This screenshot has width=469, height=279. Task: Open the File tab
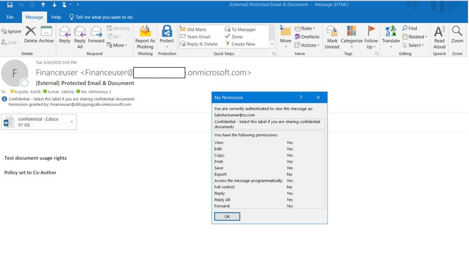pos(10,17)
